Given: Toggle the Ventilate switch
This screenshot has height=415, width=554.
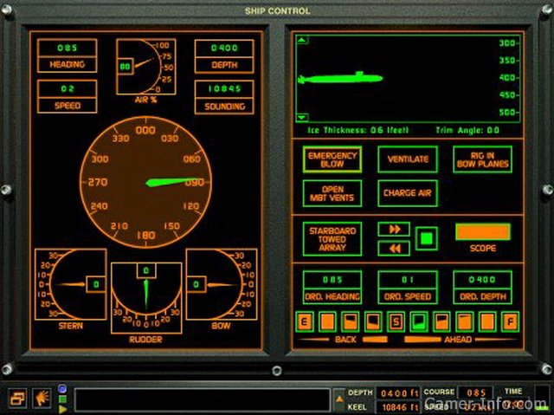Looking at the screenshot, I should 408,159.
